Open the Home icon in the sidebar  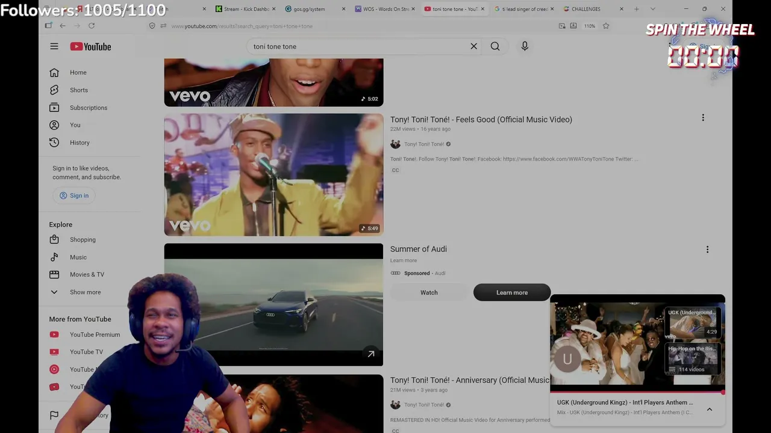coord(54,72)
